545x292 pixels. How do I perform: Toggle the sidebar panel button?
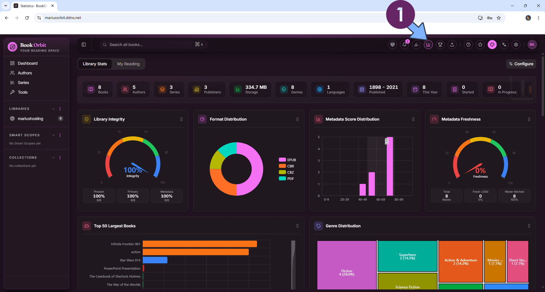84,45
